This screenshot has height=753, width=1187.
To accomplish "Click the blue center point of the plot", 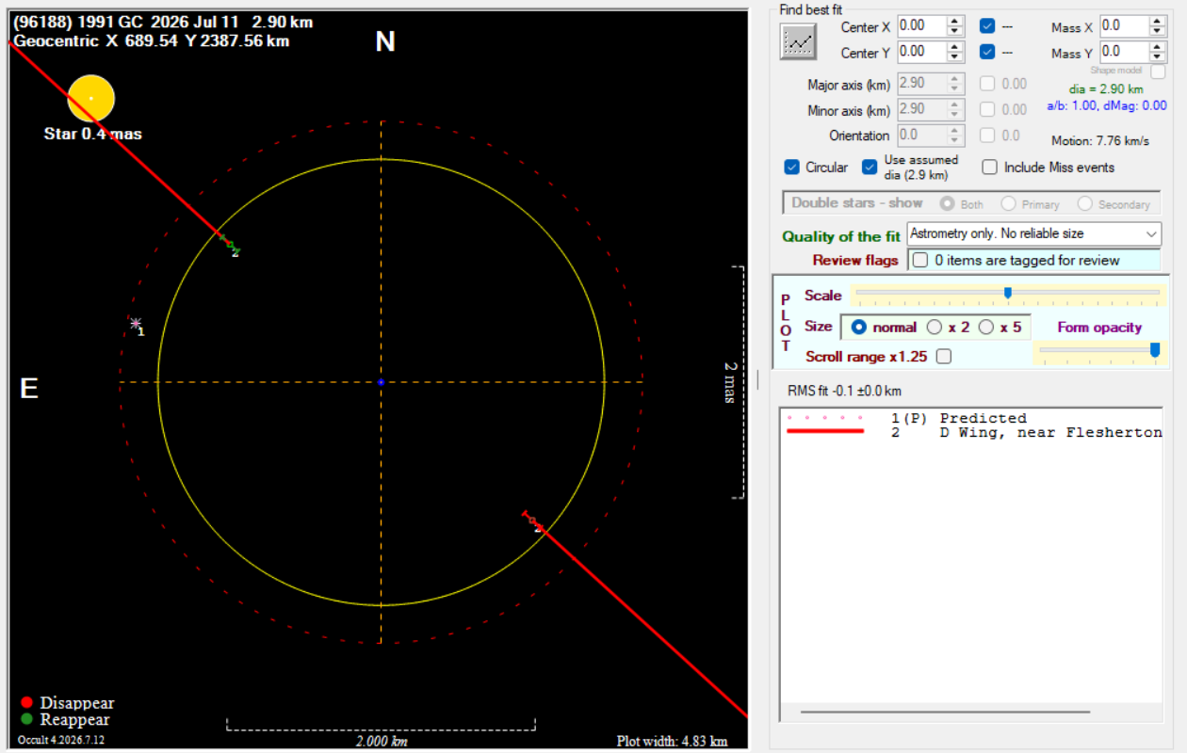I will 381,382.
